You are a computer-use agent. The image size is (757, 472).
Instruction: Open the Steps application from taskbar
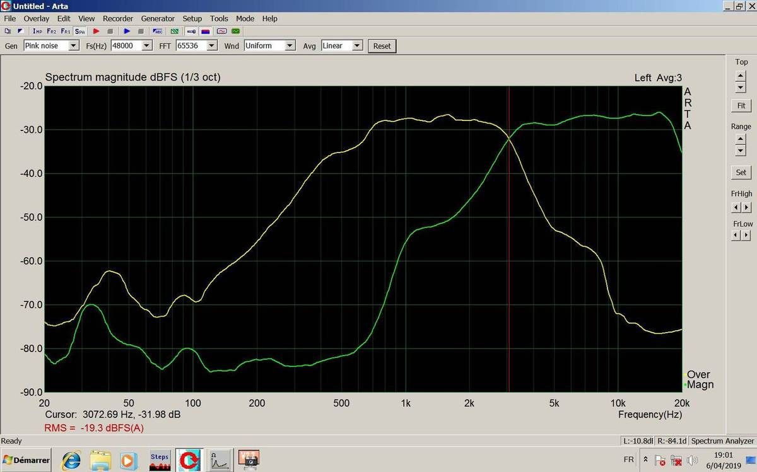coord(159,460)
